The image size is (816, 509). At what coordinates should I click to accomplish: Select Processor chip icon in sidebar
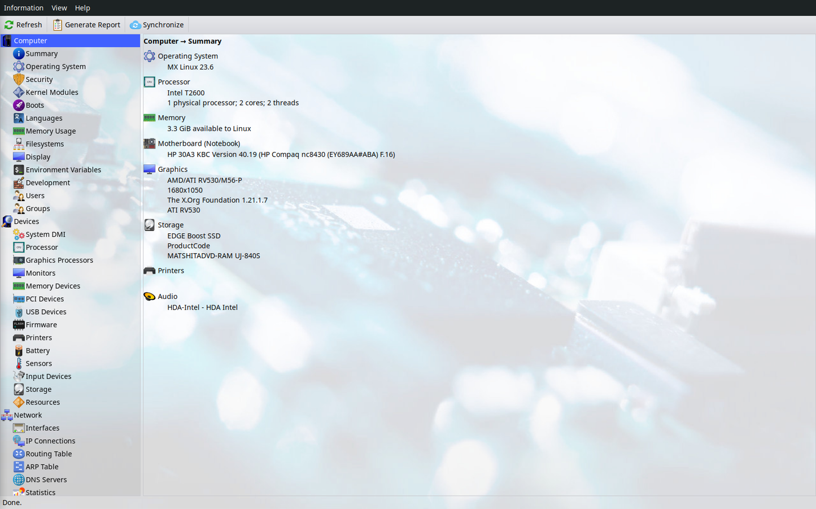coord(19,247)
